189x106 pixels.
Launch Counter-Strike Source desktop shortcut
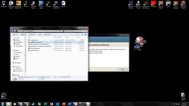pos(11,5)
